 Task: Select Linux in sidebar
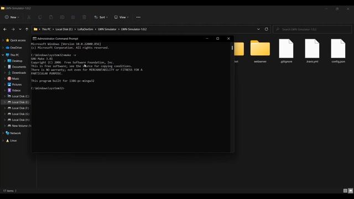pyautogui.click(x=13, y=140)
